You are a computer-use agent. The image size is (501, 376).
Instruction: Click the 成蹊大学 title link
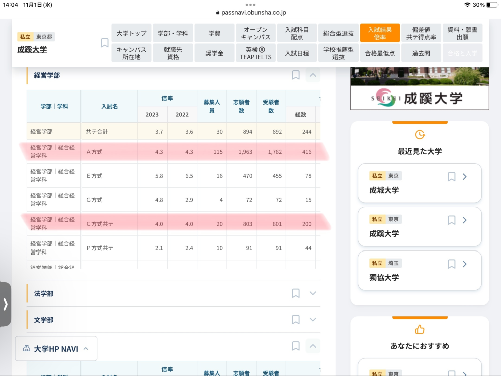32,49
